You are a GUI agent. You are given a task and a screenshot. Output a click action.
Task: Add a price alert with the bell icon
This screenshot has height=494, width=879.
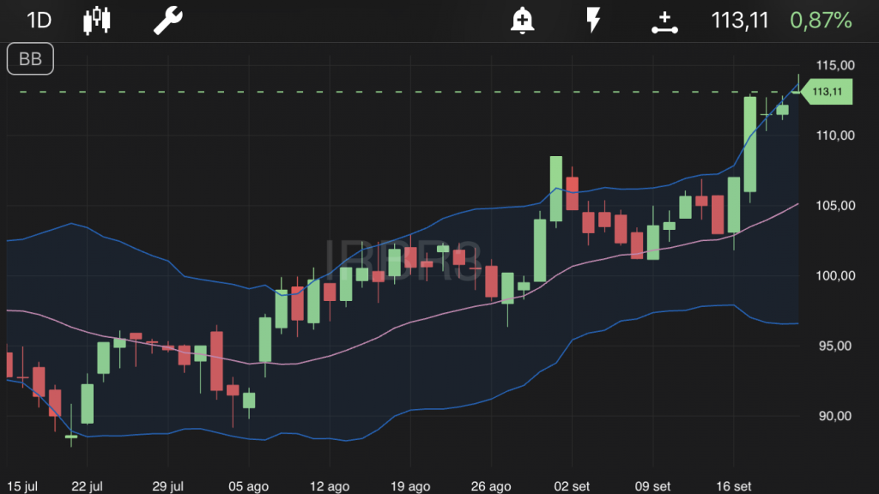tap(522, 21)
